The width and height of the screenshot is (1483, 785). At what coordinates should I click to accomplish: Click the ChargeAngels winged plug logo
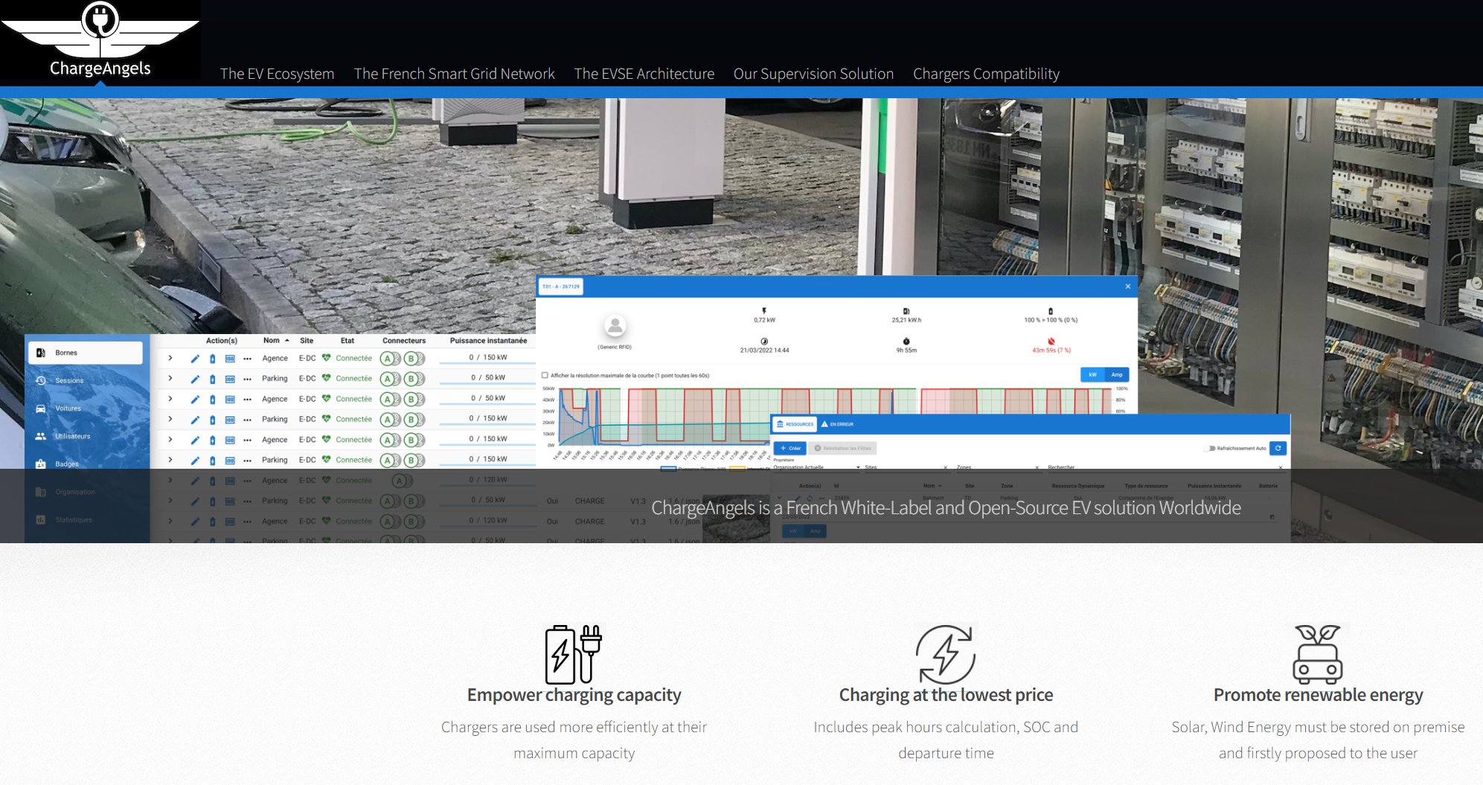click(x=100, y=39)
